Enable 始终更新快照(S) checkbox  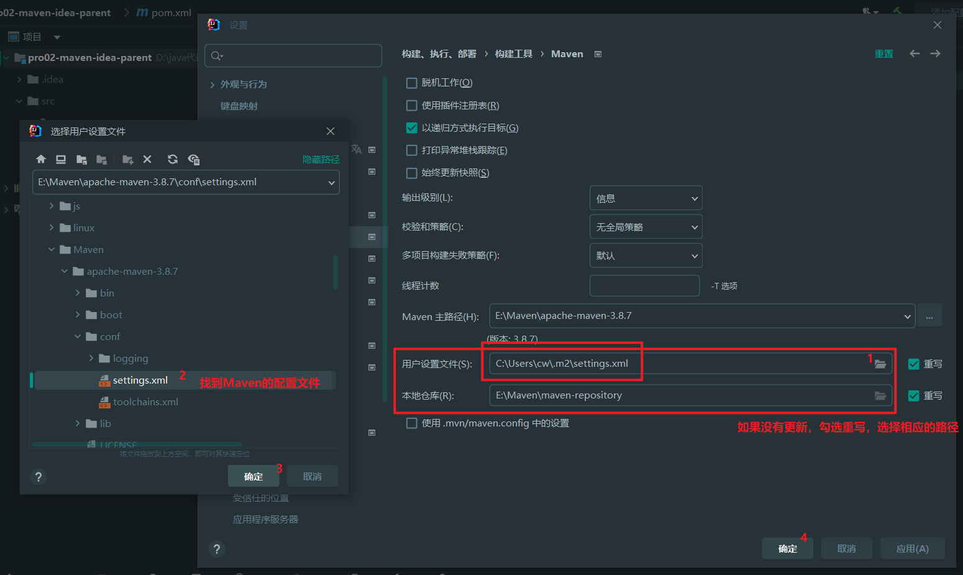click(x=411, y=173)
